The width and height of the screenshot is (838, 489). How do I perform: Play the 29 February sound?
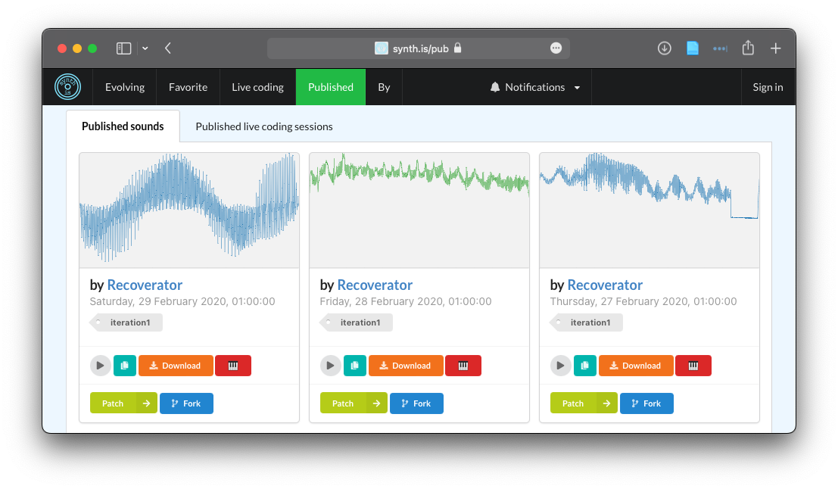pyautogui.click(x=100, y=366)
